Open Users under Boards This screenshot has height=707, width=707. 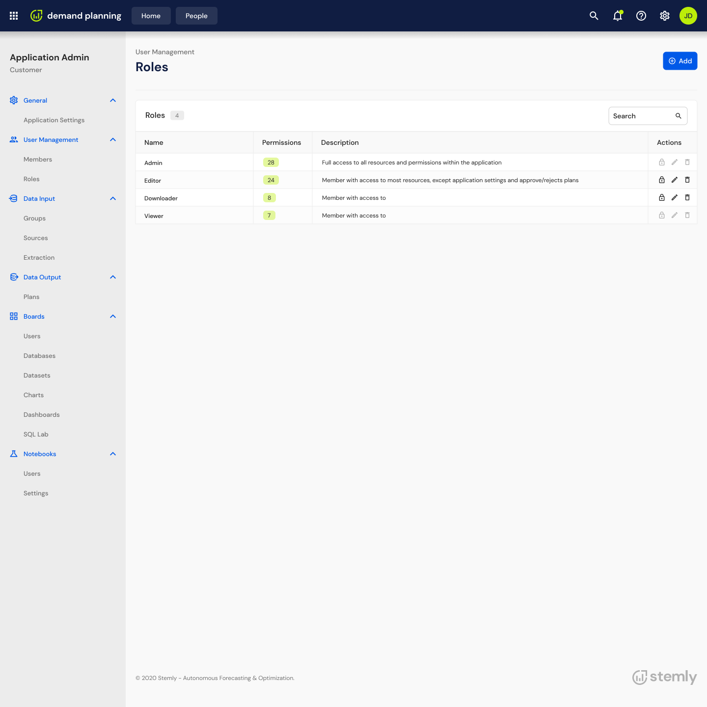32,336
